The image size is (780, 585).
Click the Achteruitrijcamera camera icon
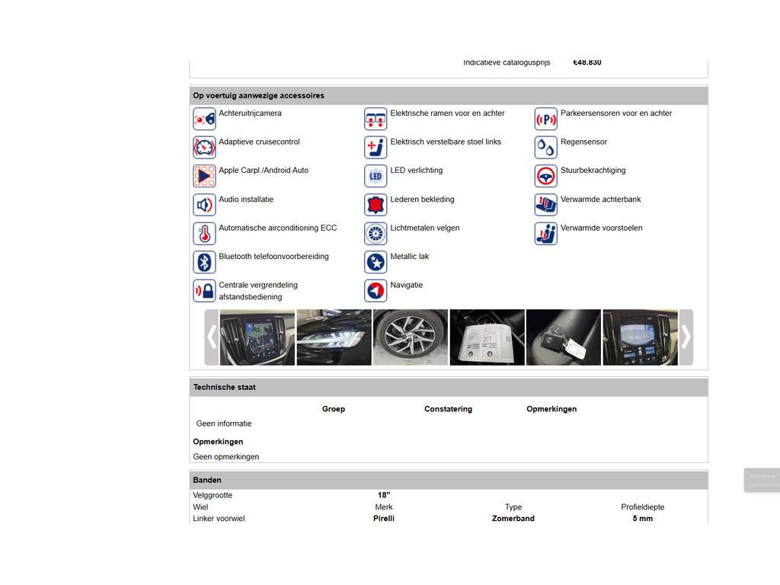coord(204,119)
